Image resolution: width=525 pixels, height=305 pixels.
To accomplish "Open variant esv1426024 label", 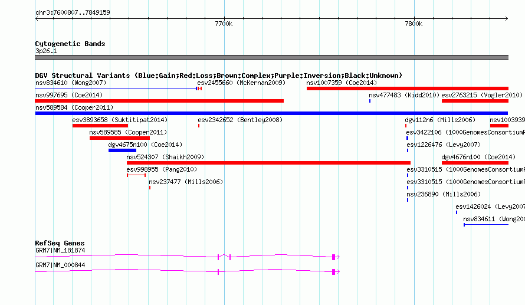I will click(x=490, y=206).
